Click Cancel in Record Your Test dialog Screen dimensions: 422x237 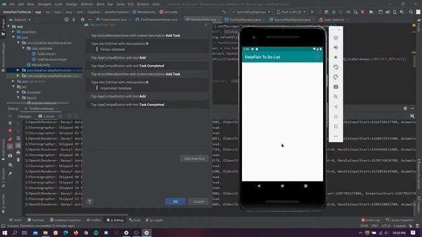(198, 201)
